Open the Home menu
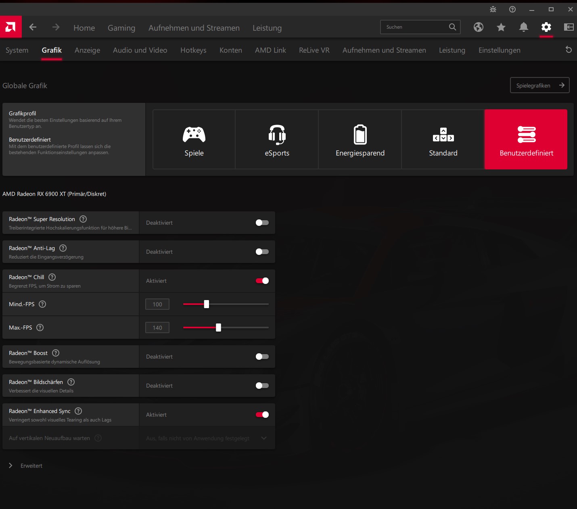The image size is (577, 509). [x=84, y=28]
